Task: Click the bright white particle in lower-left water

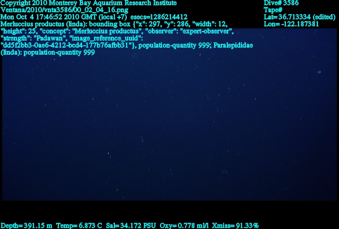Action: pyautogui.click(x=108, y=154)
